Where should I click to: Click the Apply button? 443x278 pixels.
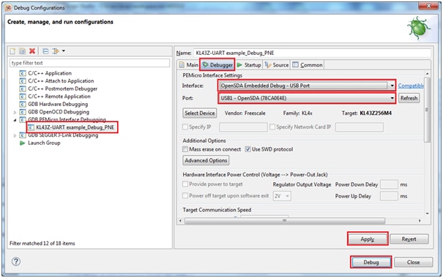(368, 239)
